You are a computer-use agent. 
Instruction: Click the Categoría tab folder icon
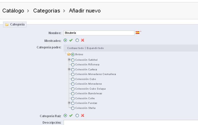pyautogui.click(x=7, y=25)
